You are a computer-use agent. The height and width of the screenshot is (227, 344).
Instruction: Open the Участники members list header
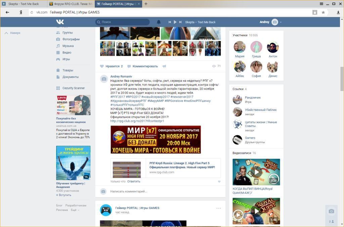point(245,35)
